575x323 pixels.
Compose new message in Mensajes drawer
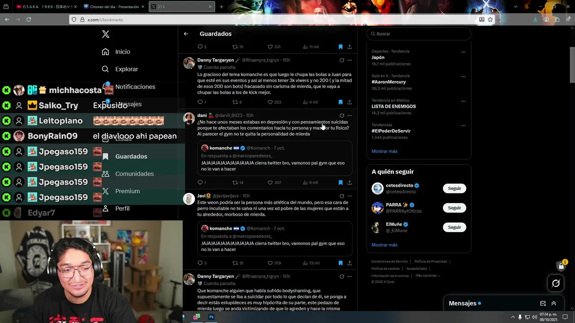[543, 303]
